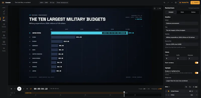Click the United States bar on canvas
Image resolution: width=201 pixels, height=98 pixels.
89,33
